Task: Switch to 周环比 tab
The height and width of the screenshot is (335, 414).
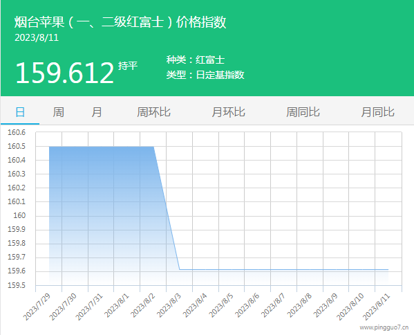Action: click(153, 112)
